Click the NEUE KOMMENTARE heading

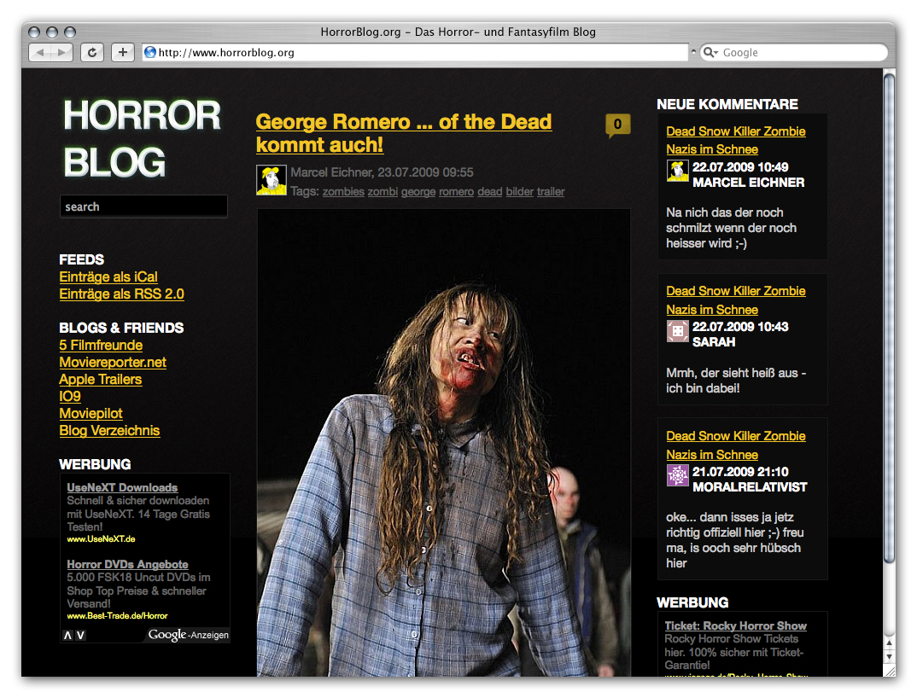[x=727, y=104]
